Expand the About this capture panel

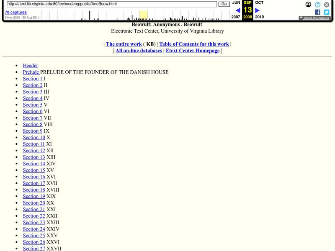coord(314,18)
